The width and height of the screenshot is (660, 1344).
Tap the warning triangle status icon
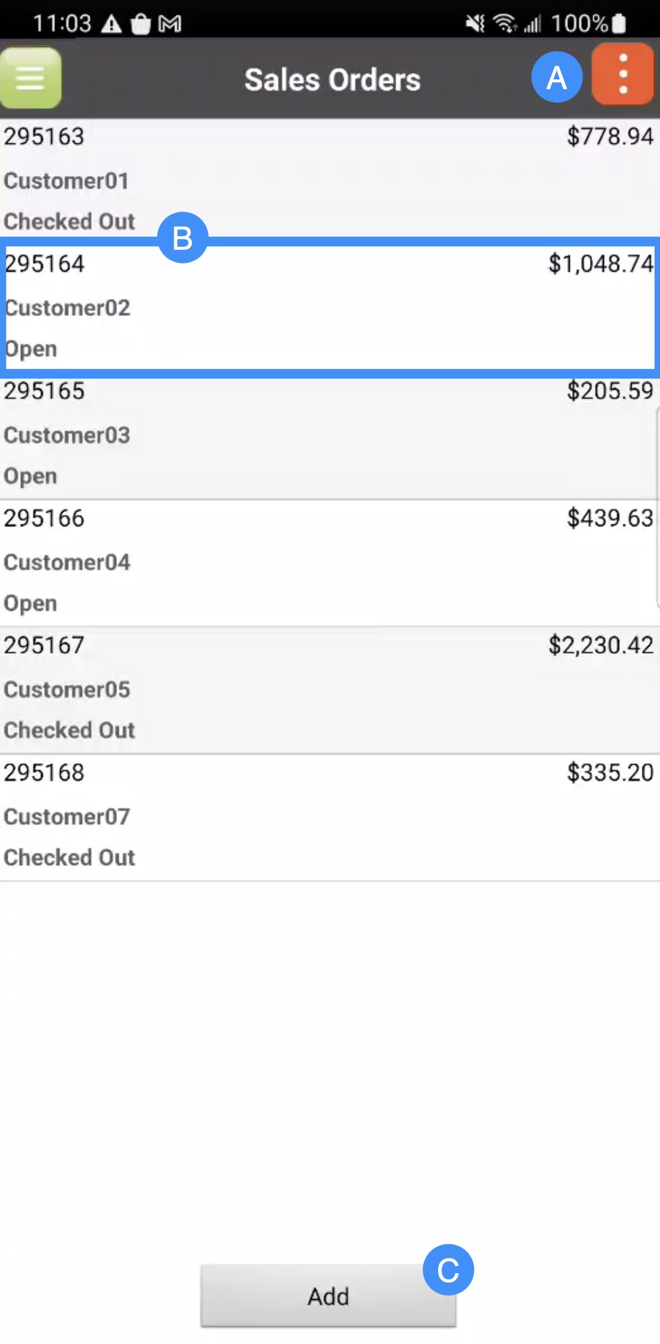pos(111,24)
